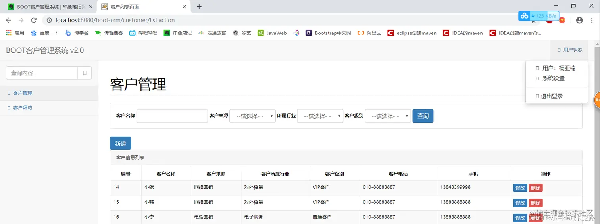Click the sidebar search button icon
This screenshot has height=224, width=600.
[85, 73]
